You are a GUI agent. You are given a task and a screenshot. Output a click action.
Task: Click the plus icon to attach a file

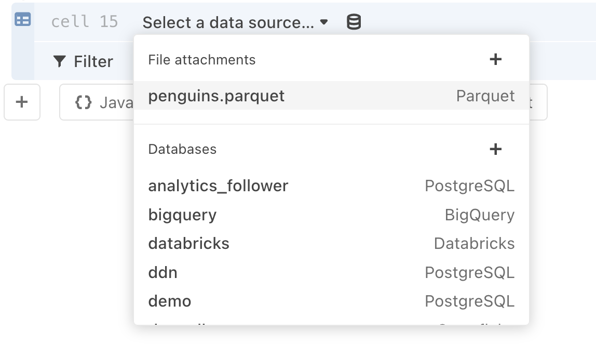tap(496, 60)
